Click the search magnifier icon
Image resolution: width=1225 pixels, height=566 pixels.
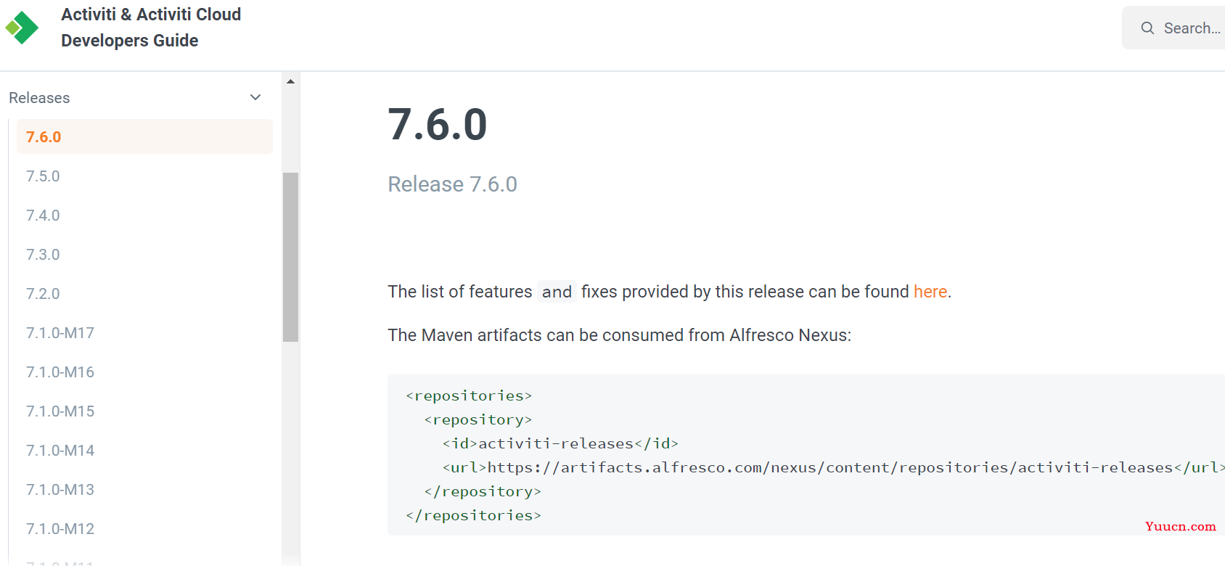point(1147,28)
